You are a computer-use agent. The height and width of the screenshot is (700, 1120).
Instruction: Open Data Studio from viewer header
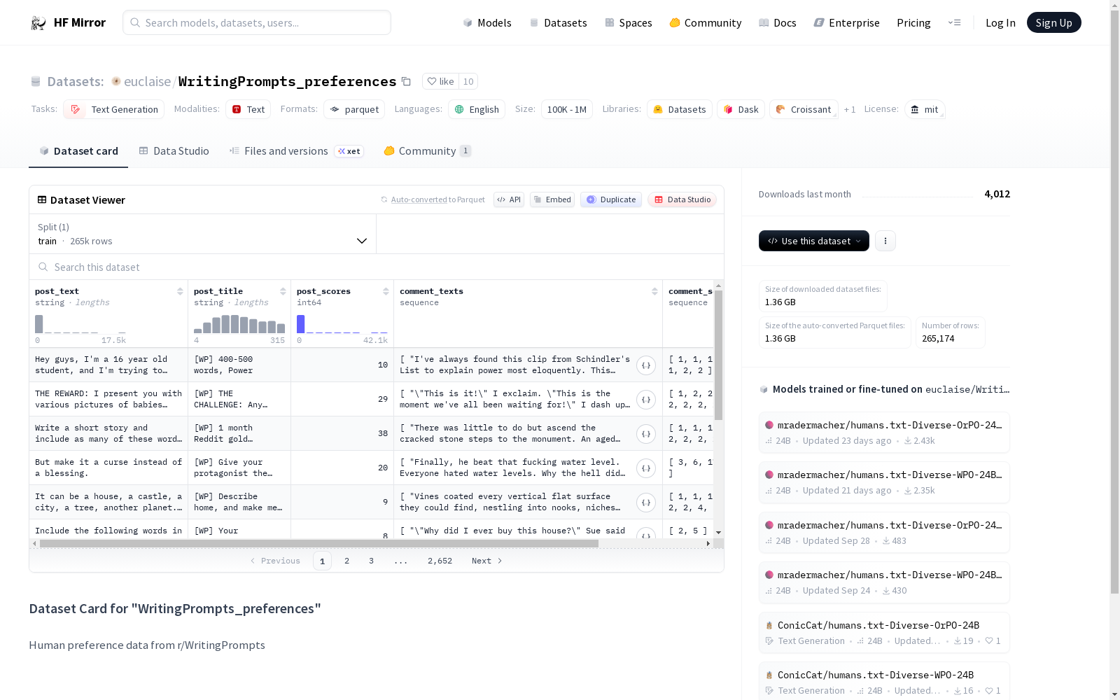tap(682, 199)
